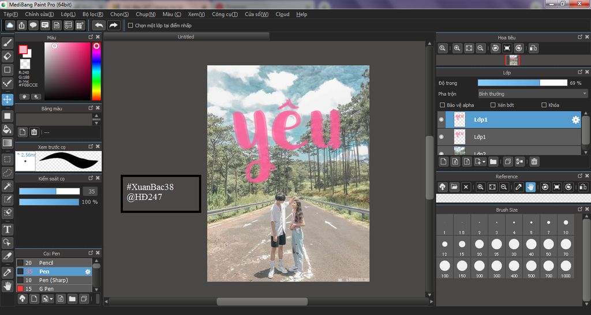Screen dimensions: 591x315
Task: Switch to the Untitled canvas tab
Action: point(186,36)
